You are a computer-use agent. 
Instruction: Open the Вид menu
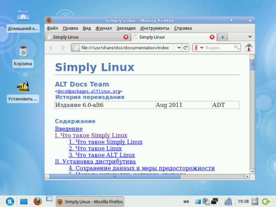[x=87, y=28]
